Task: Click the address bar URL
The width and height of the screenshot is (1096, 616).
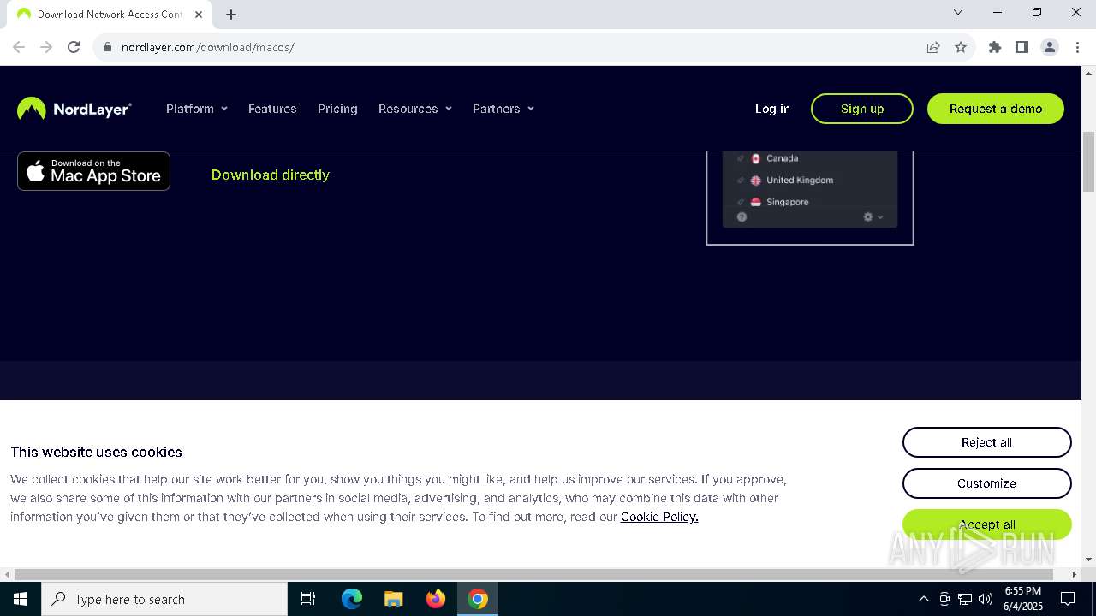Action: click(x=208, y=47)
